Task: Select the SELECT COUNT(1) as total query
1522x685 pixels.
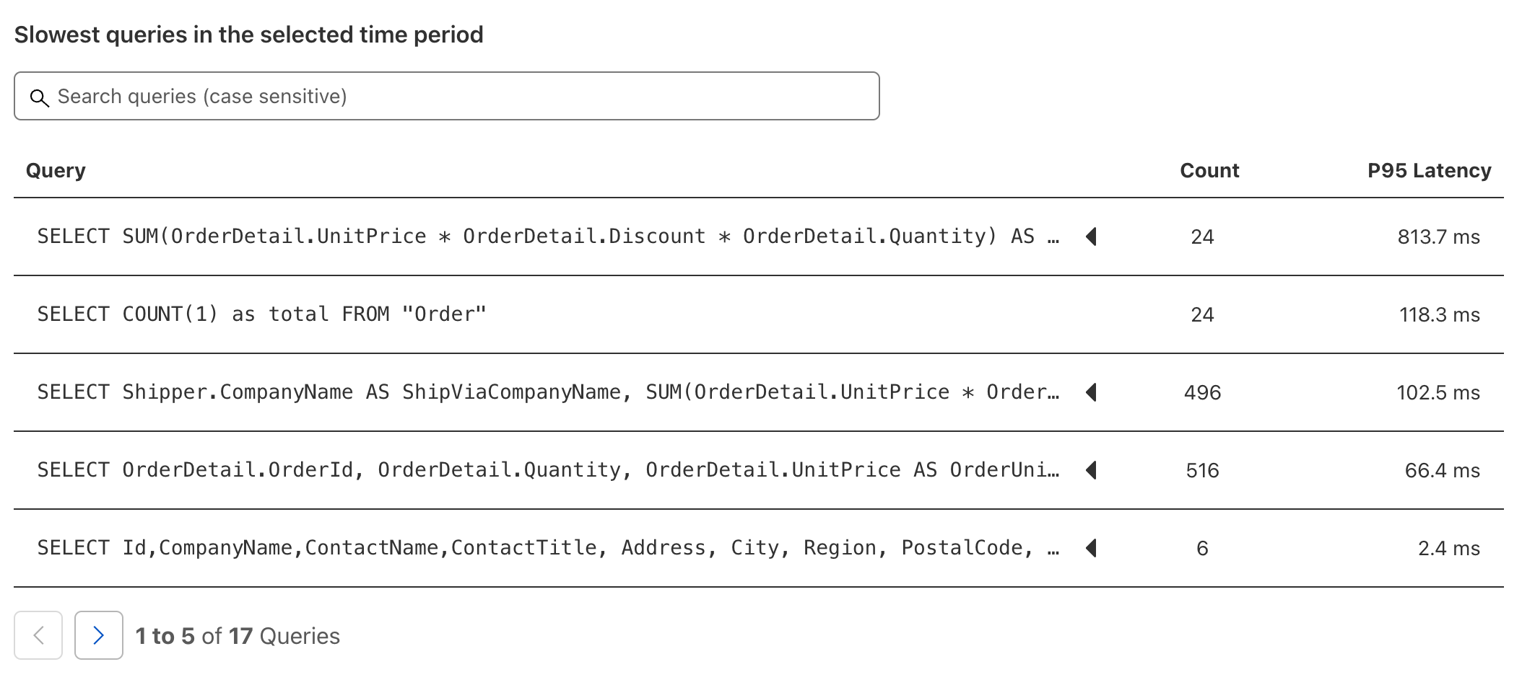Action: [x=262, y=314]
